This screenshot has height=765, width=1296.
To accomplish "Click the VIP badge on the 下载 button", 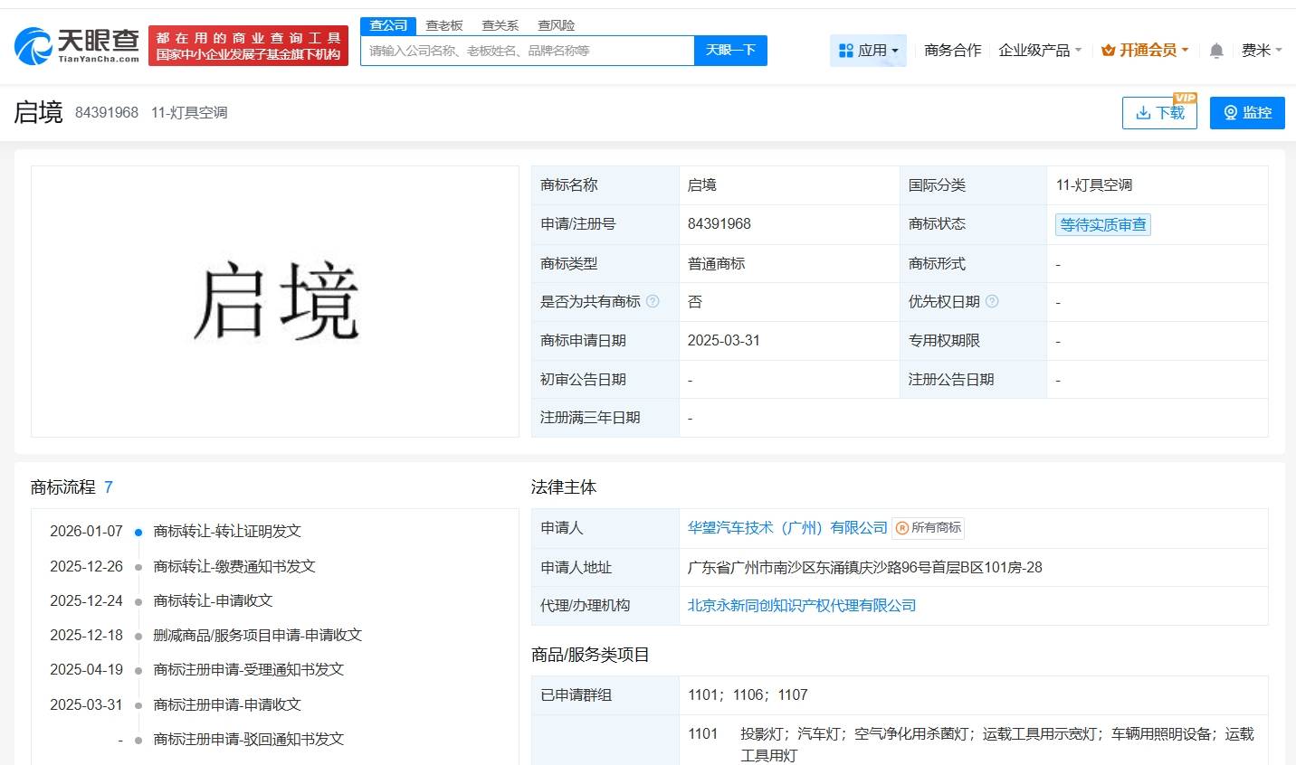I will 1186,98.
